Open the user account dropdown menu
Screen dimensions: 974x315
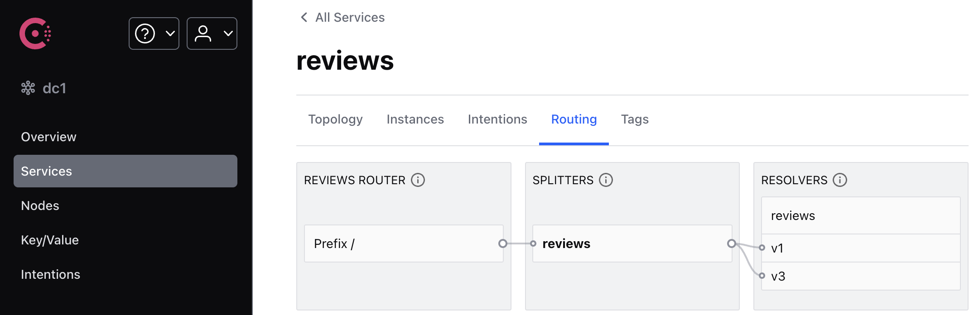coord(228,33)
